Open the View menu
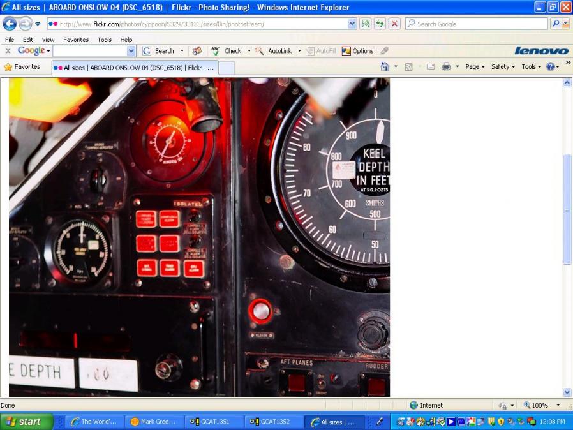 pos(48,40)
